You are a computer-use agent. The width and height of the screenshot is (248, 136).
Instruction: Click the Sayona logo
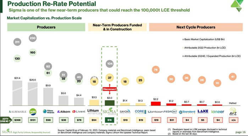125,112
